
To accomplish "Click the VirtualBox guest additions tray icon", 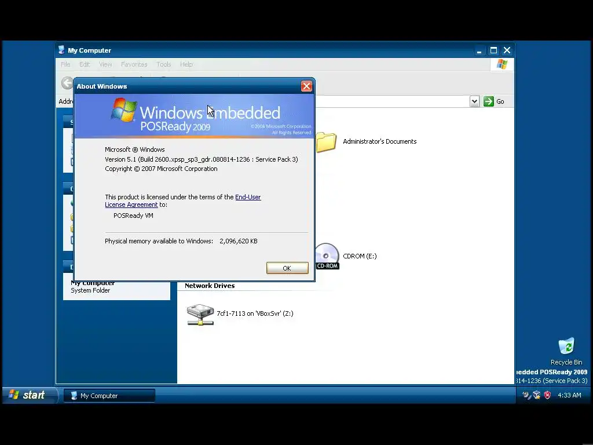I will click(537, 395).
